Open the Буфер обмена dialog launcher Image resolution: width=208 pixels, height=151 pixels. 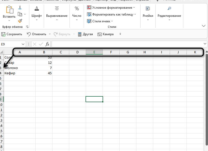[x=27, y=27]
